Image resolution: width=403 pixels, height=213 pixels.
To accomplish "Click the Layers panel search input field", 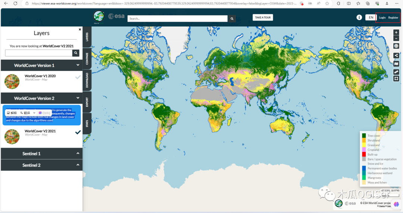I will [x=39, y=53].
